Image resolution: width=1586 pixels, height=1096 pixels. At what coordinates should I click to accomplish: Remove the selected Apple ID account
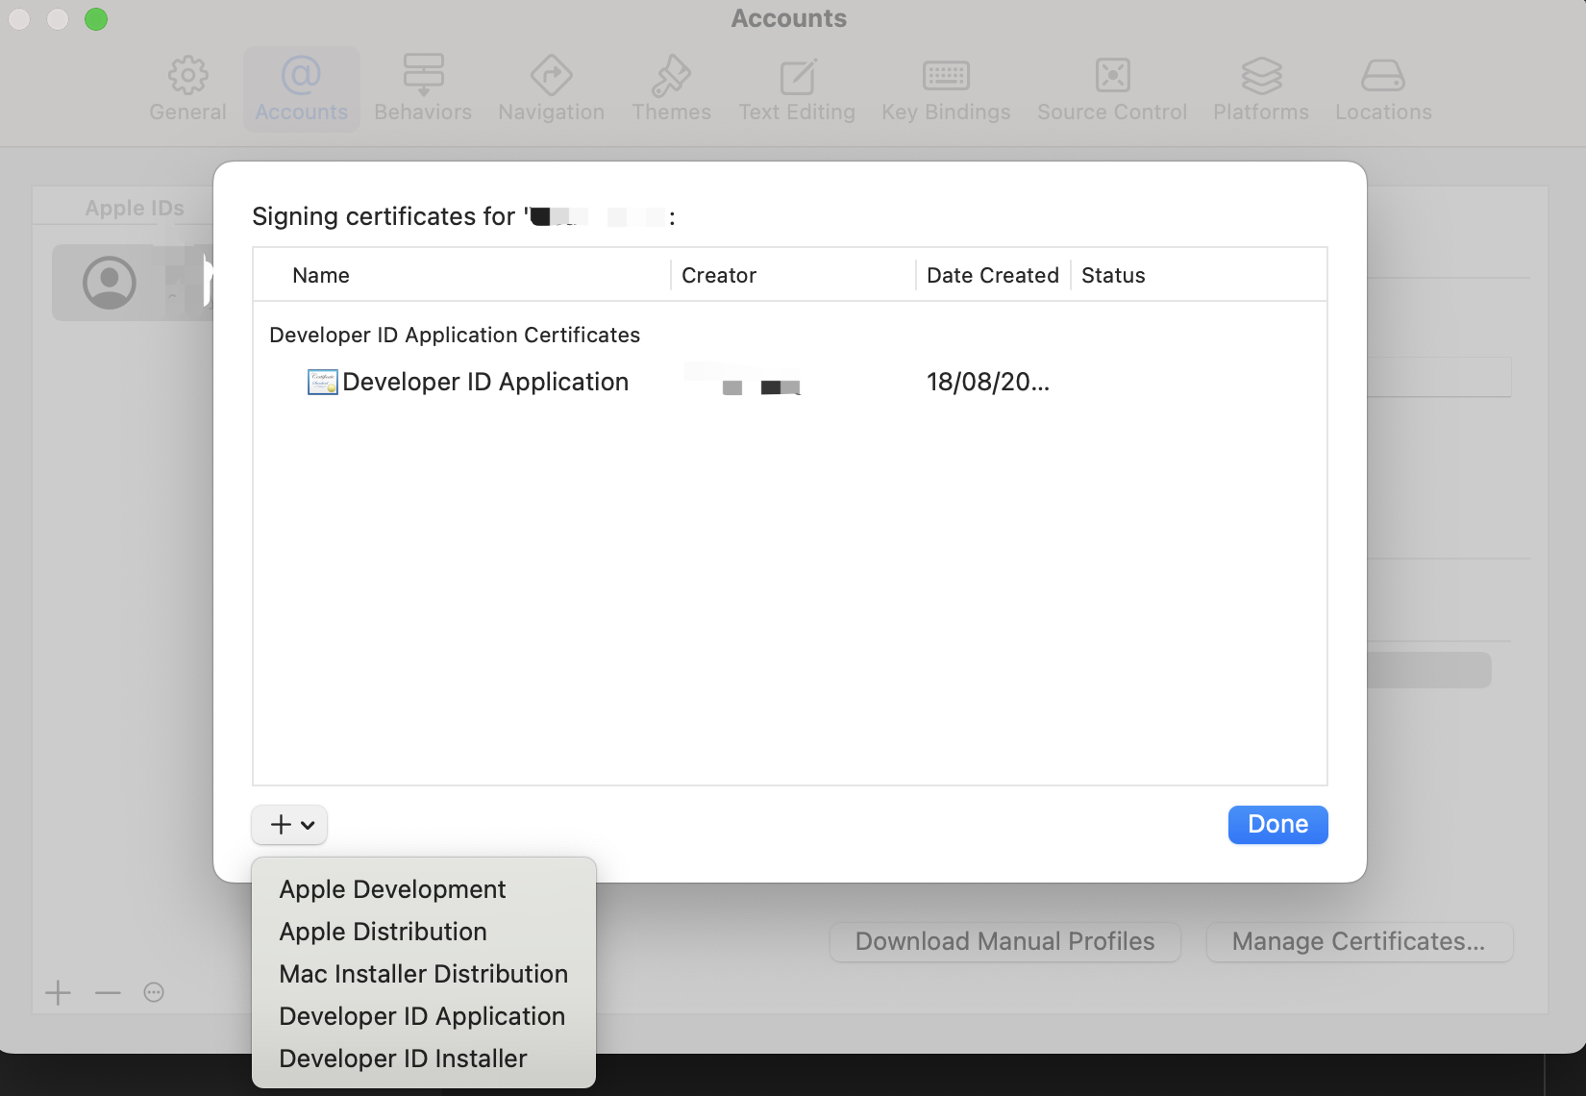(x=108, y=992)
